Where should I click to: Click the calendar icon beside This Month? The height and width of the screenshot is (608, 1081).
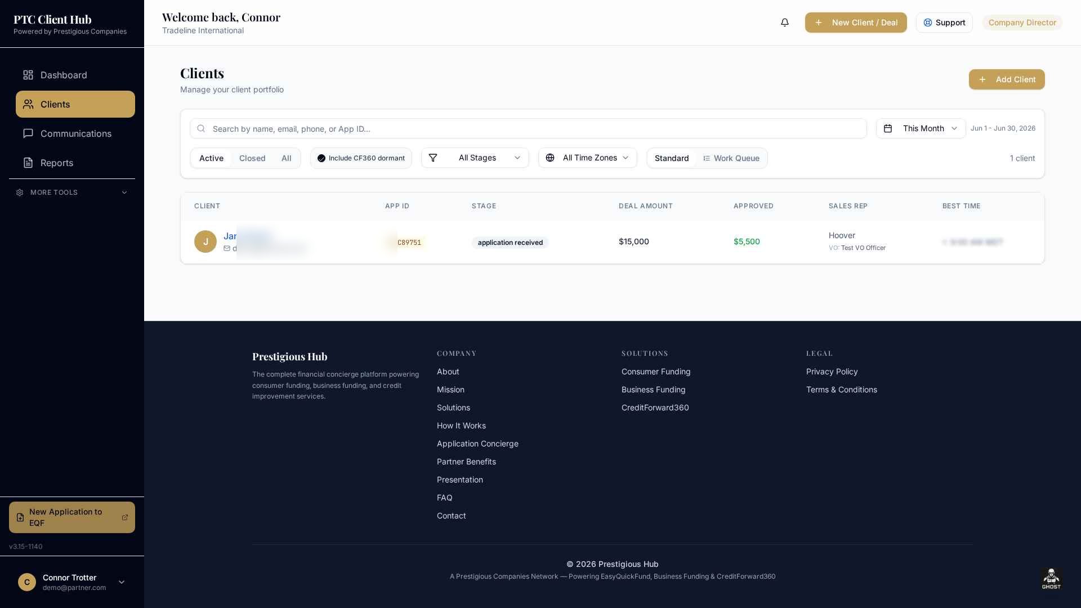point(888,128)
